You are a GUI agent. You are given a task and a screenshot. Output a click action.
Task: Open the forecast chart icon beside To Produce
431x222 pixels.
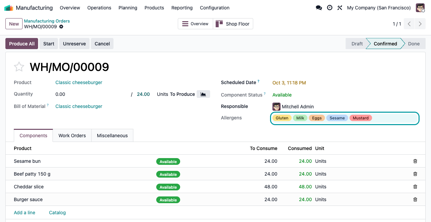click(x=203, y=94)
